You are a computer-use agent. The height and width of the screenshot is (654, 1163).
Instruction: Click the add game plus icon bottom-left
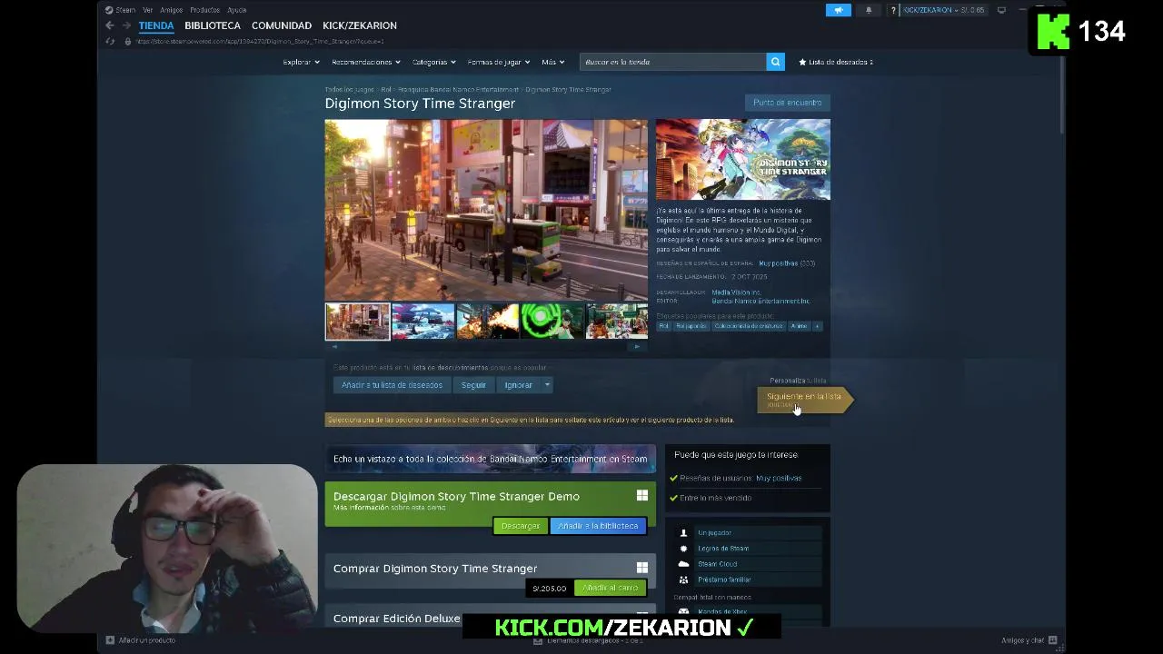tap(110, 639)
